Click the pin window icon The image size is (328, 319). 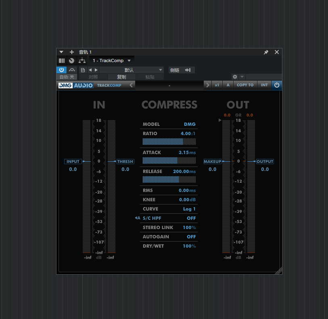[x=266, y=52]
